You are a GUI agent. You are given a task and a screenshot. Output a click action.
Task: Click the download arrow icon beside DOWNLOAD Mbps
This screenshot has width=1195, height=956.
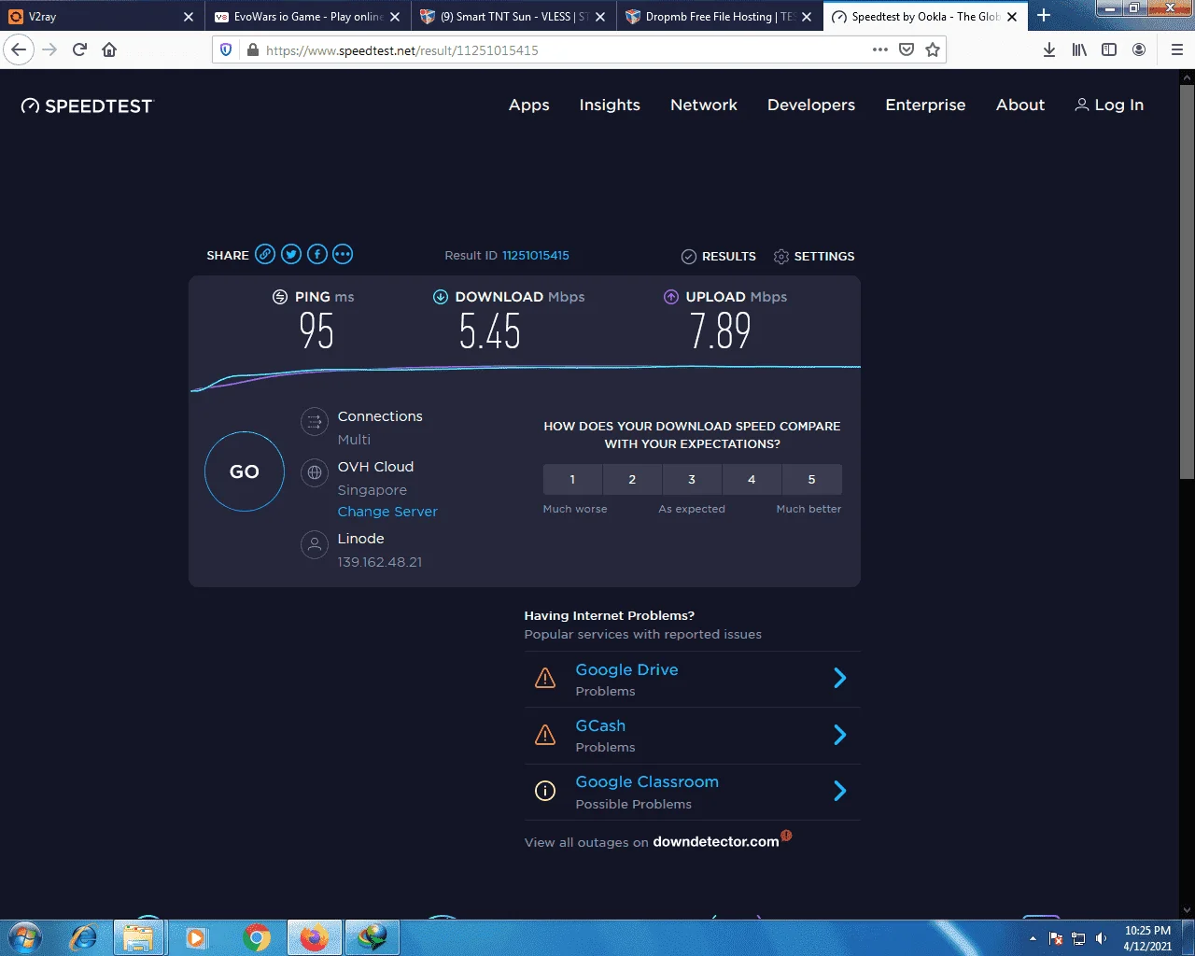coord(441,297)
